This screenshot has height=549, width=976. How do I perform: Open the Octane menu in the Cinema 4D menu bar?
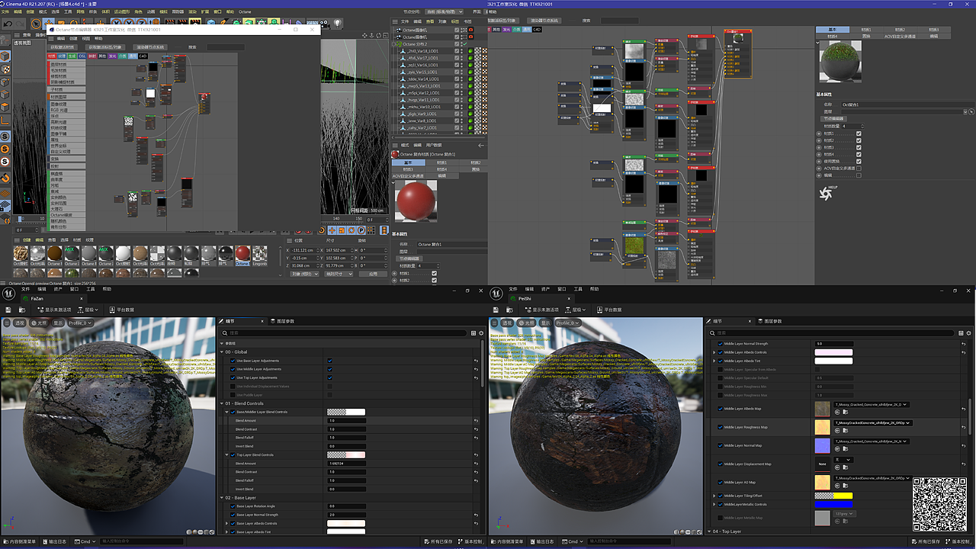(245, 12)
